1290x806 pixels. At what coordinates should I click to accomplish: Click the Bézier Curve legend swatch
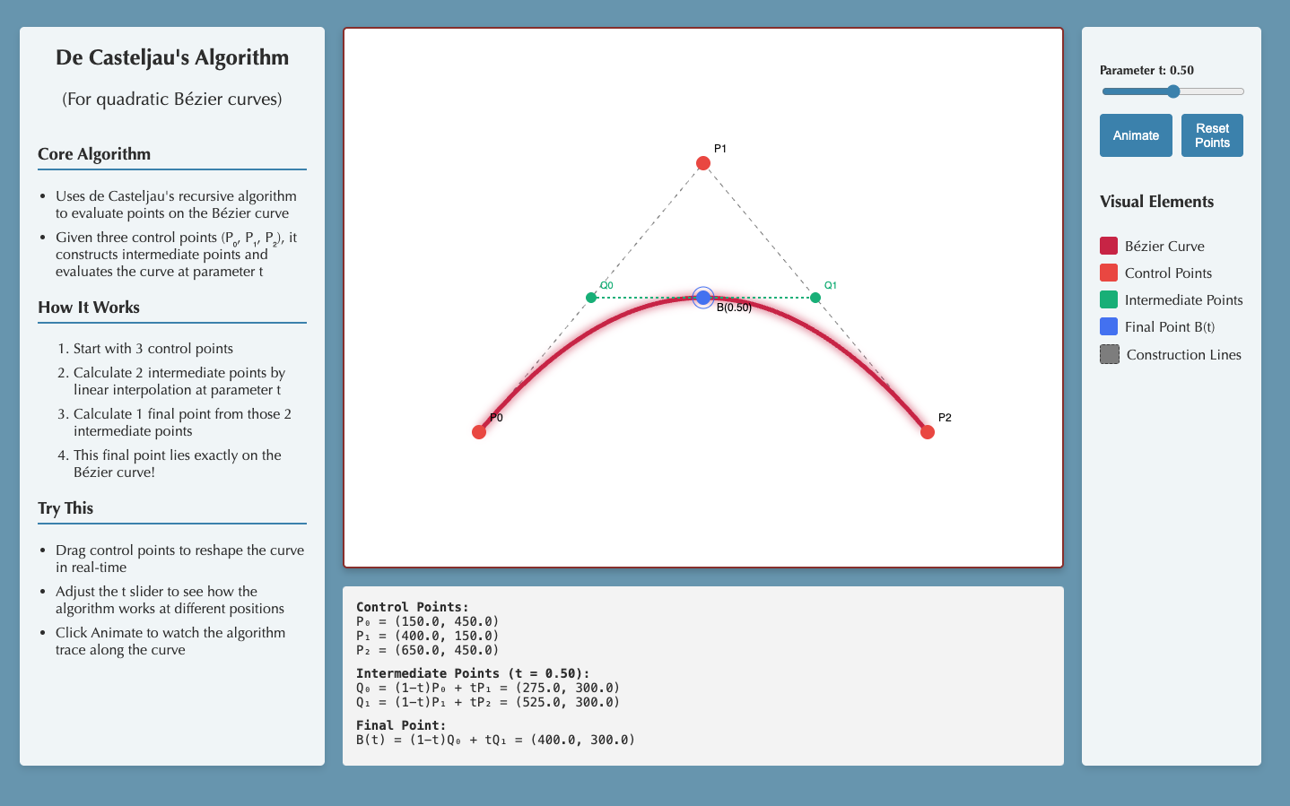[x=1109, y=246]
